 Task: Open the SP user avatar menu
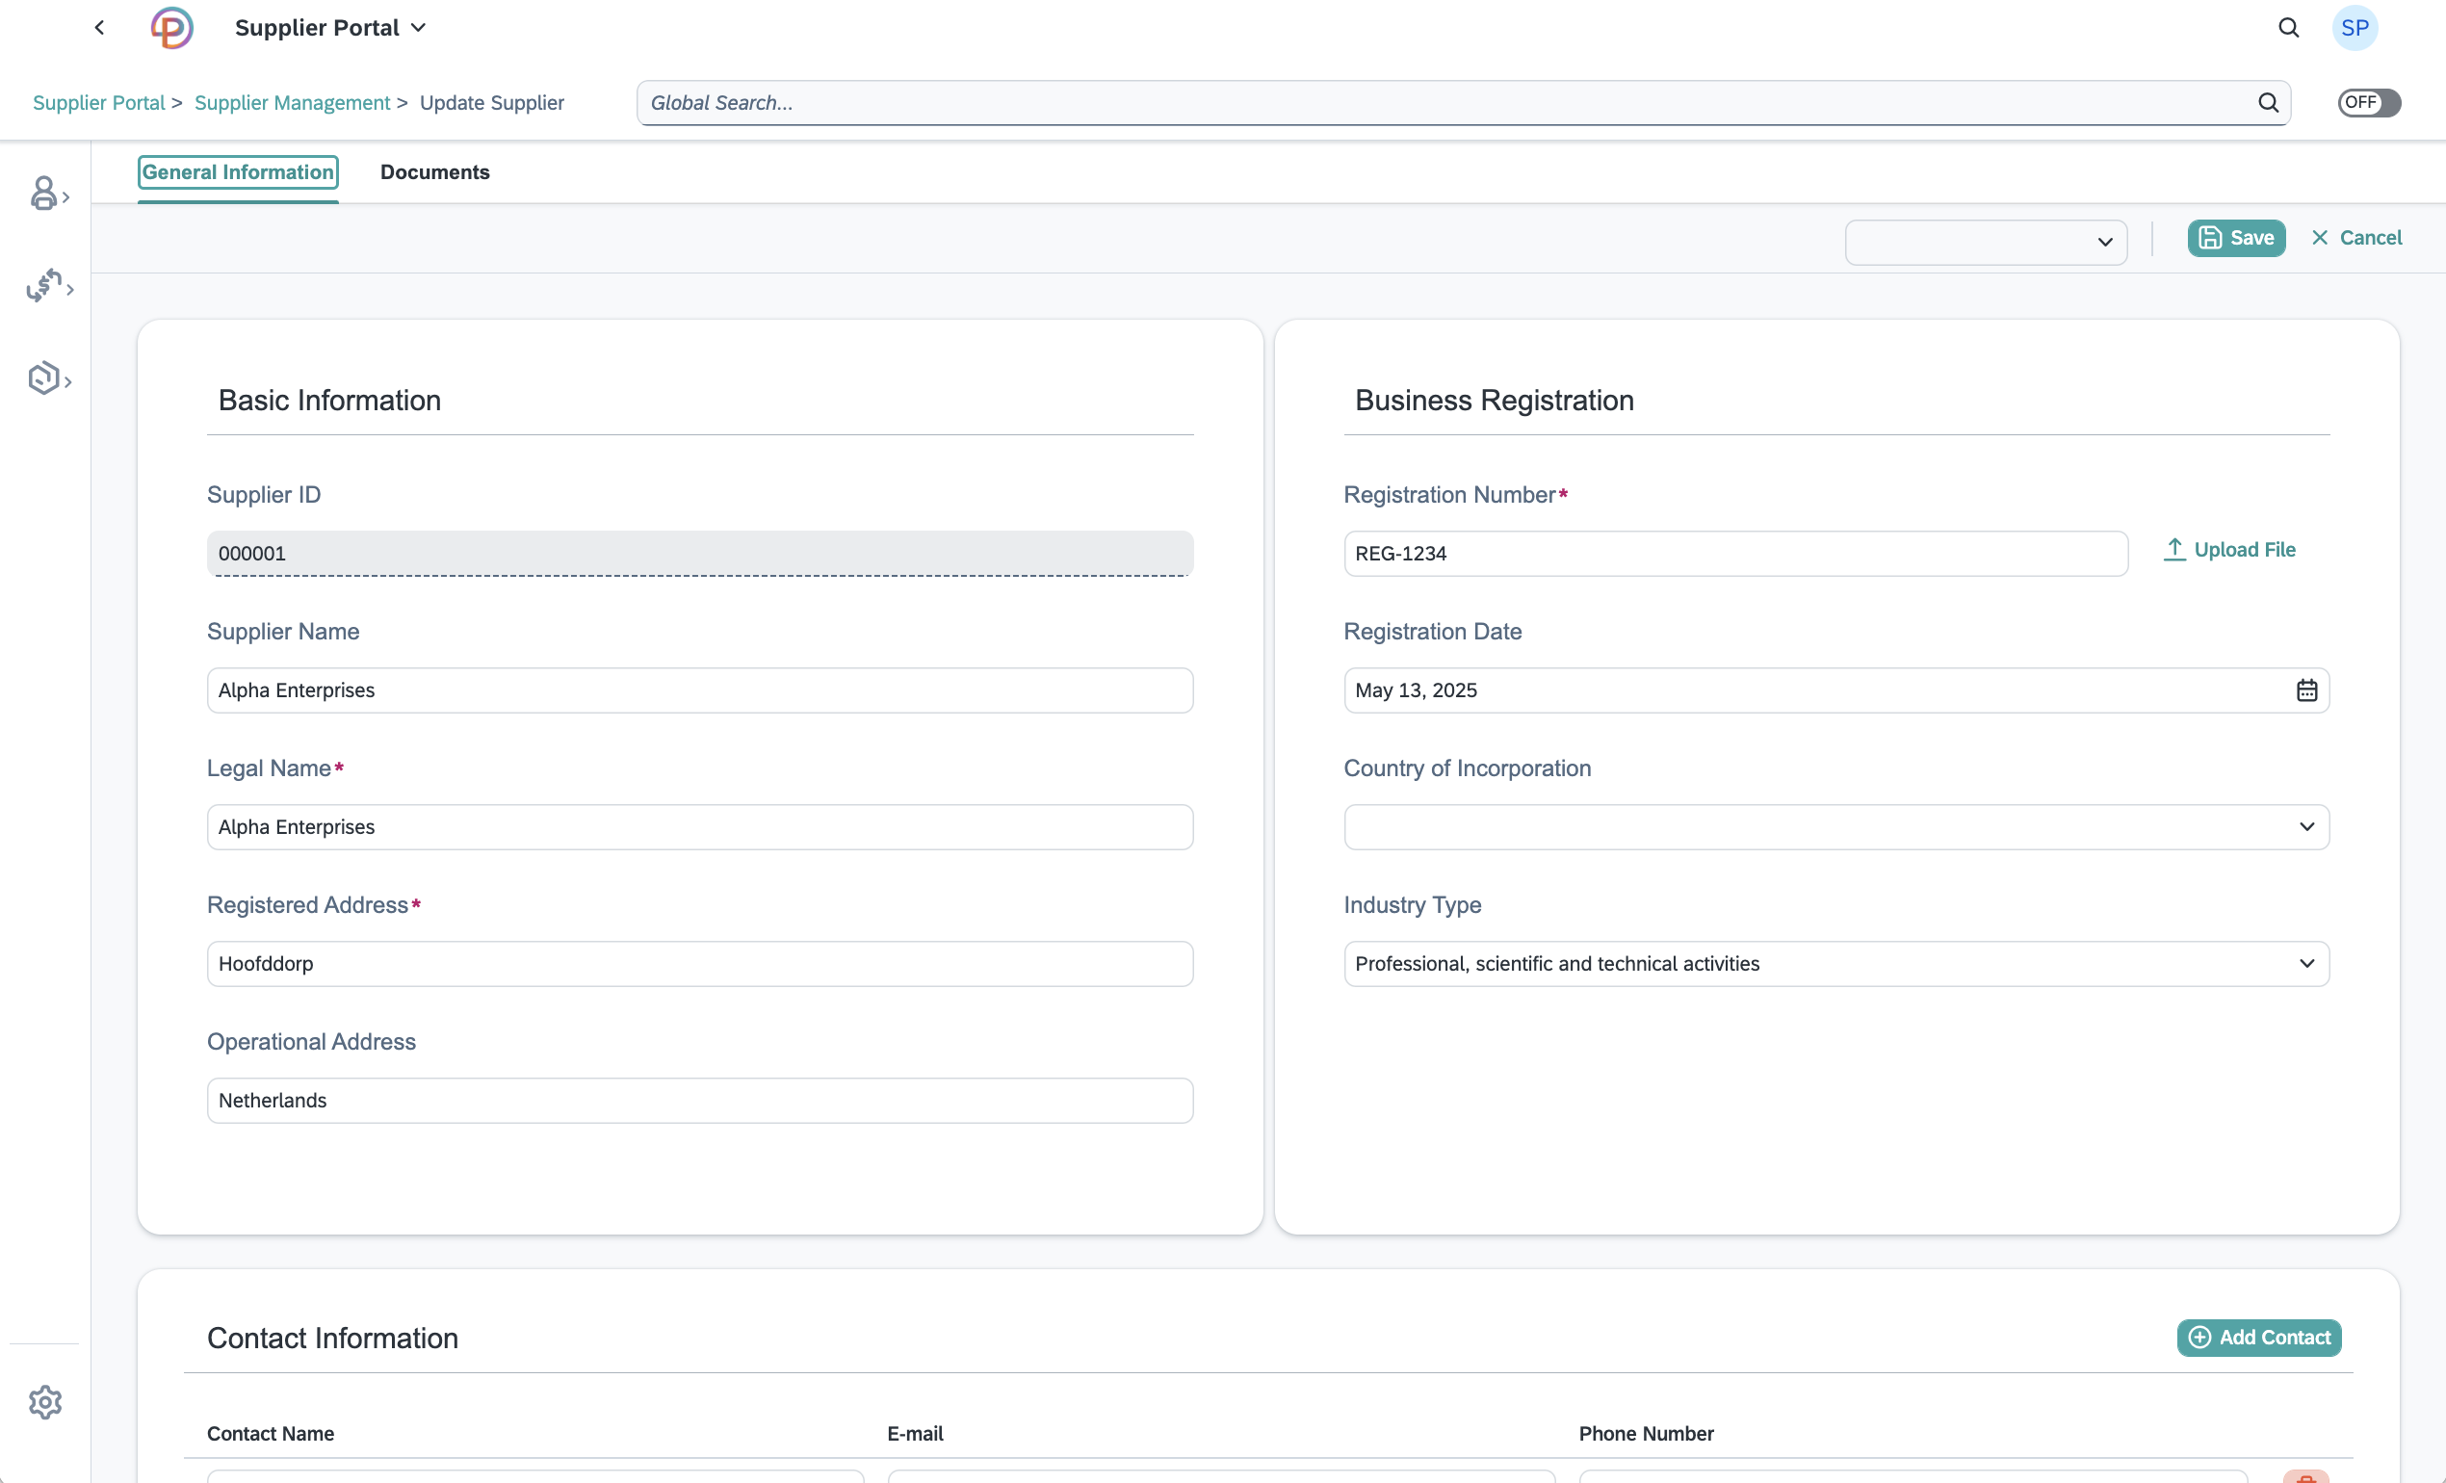point(2355,28)
